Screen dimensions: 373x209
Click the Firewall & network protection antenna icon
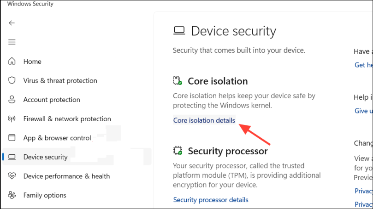point(12,119)
